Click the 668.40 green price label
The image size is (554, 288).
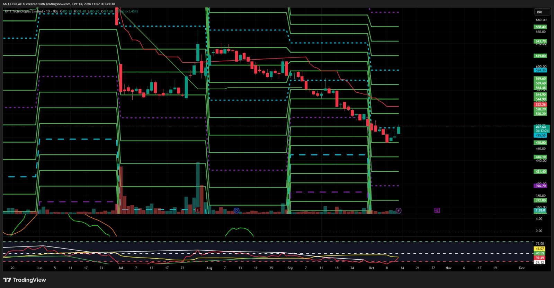click(540, 27)
